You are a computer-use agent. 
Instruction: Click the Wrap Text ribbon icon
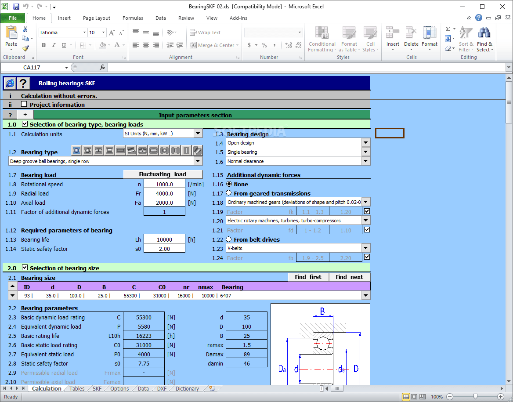pyautogui.click(x=193, y=33)
